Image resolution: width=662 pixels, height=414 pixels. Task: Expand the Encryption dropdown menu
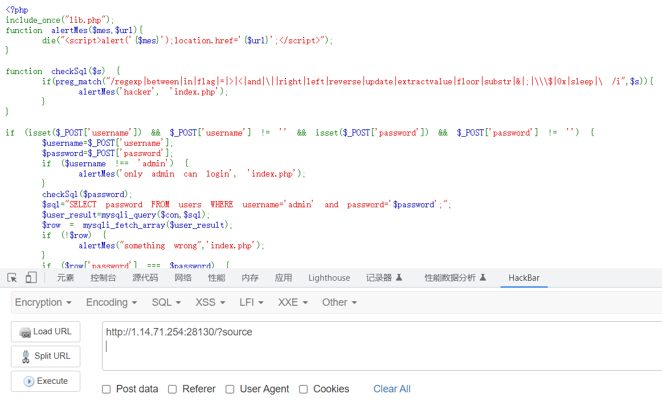point(43,302)
